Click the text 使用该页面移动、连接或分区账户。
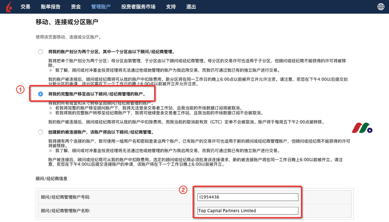 click(x=68, y=37)
